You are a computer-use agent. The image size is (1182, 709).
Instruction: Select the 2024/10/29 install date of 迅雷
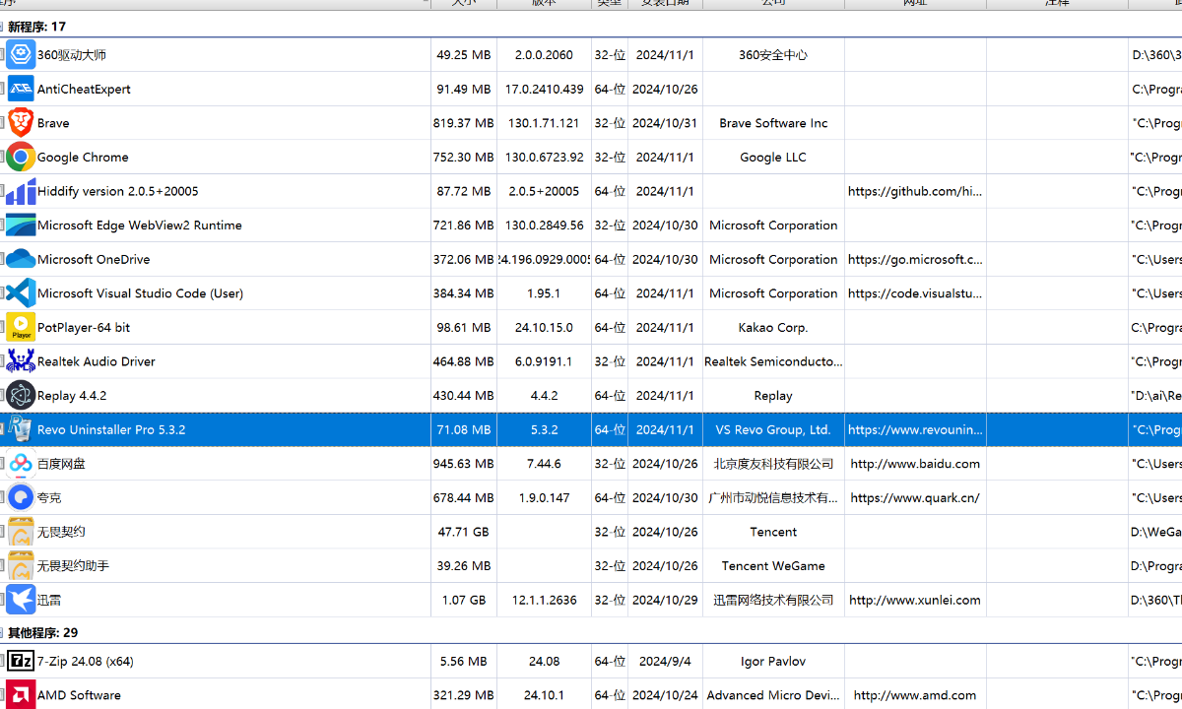click(x=665, y=600)
